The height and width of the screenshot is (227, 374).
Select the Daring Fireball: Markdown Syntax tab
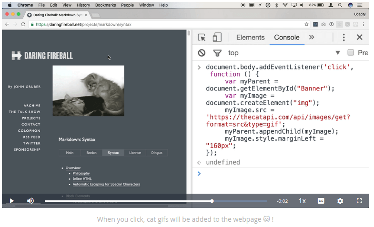(x=57, y=15)
